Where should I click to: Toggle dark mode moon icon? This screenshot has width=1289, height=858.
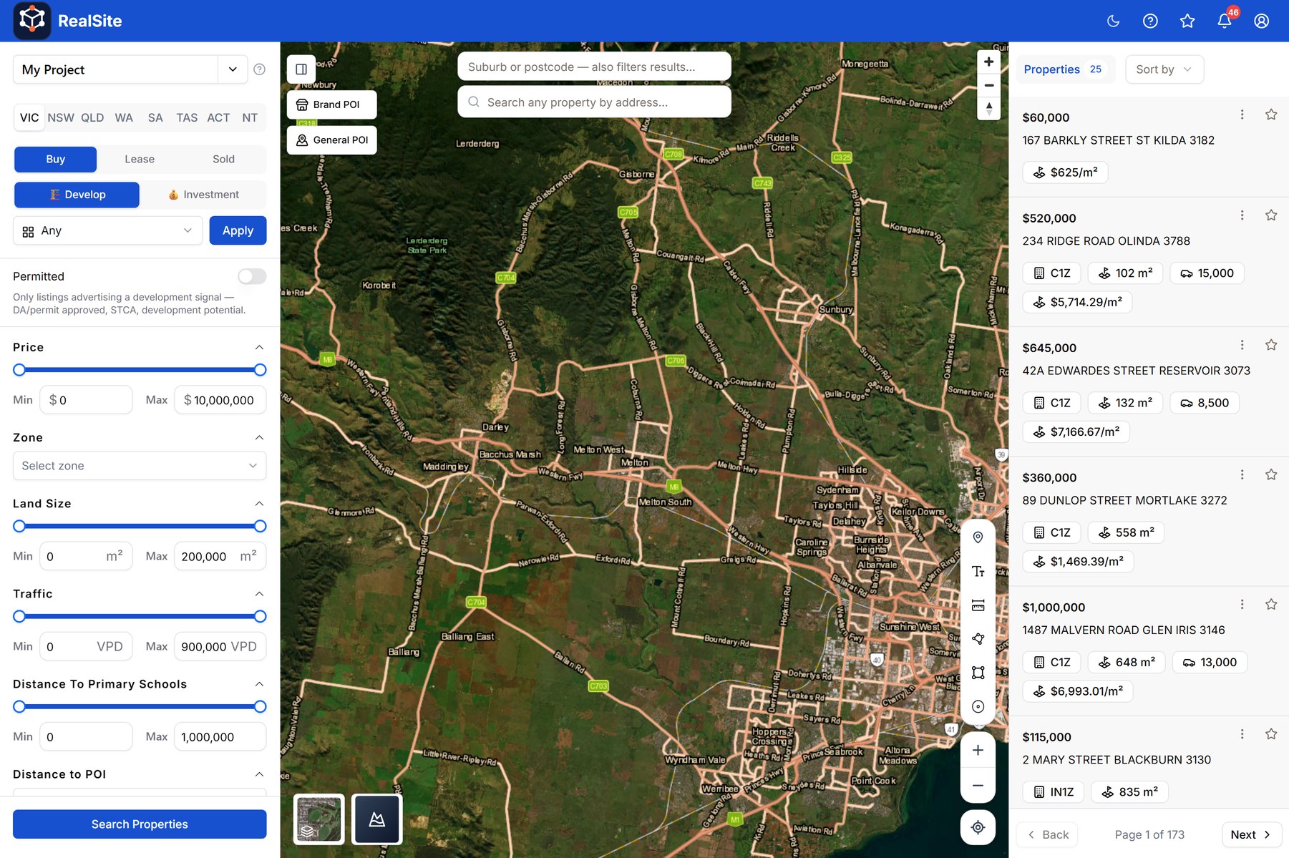1113,21
